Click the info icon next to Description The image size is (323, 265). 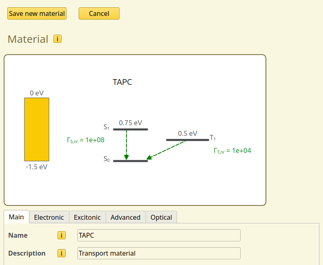(61, 253)
